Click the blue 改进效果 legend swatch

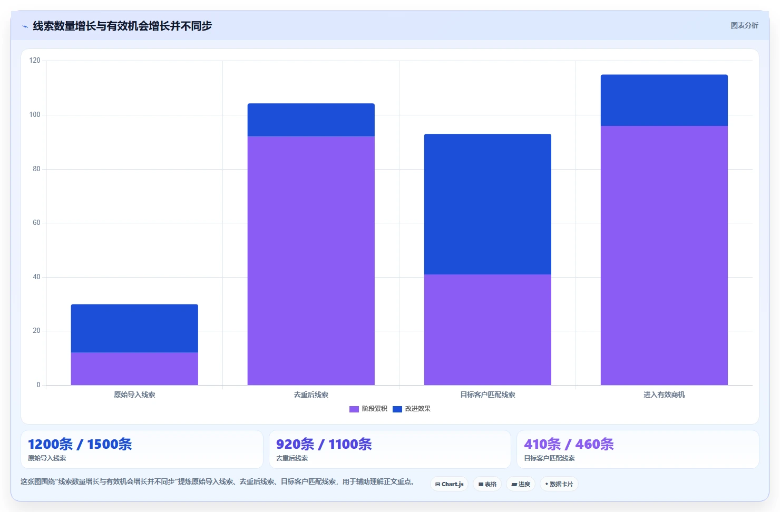pos(397,409)
